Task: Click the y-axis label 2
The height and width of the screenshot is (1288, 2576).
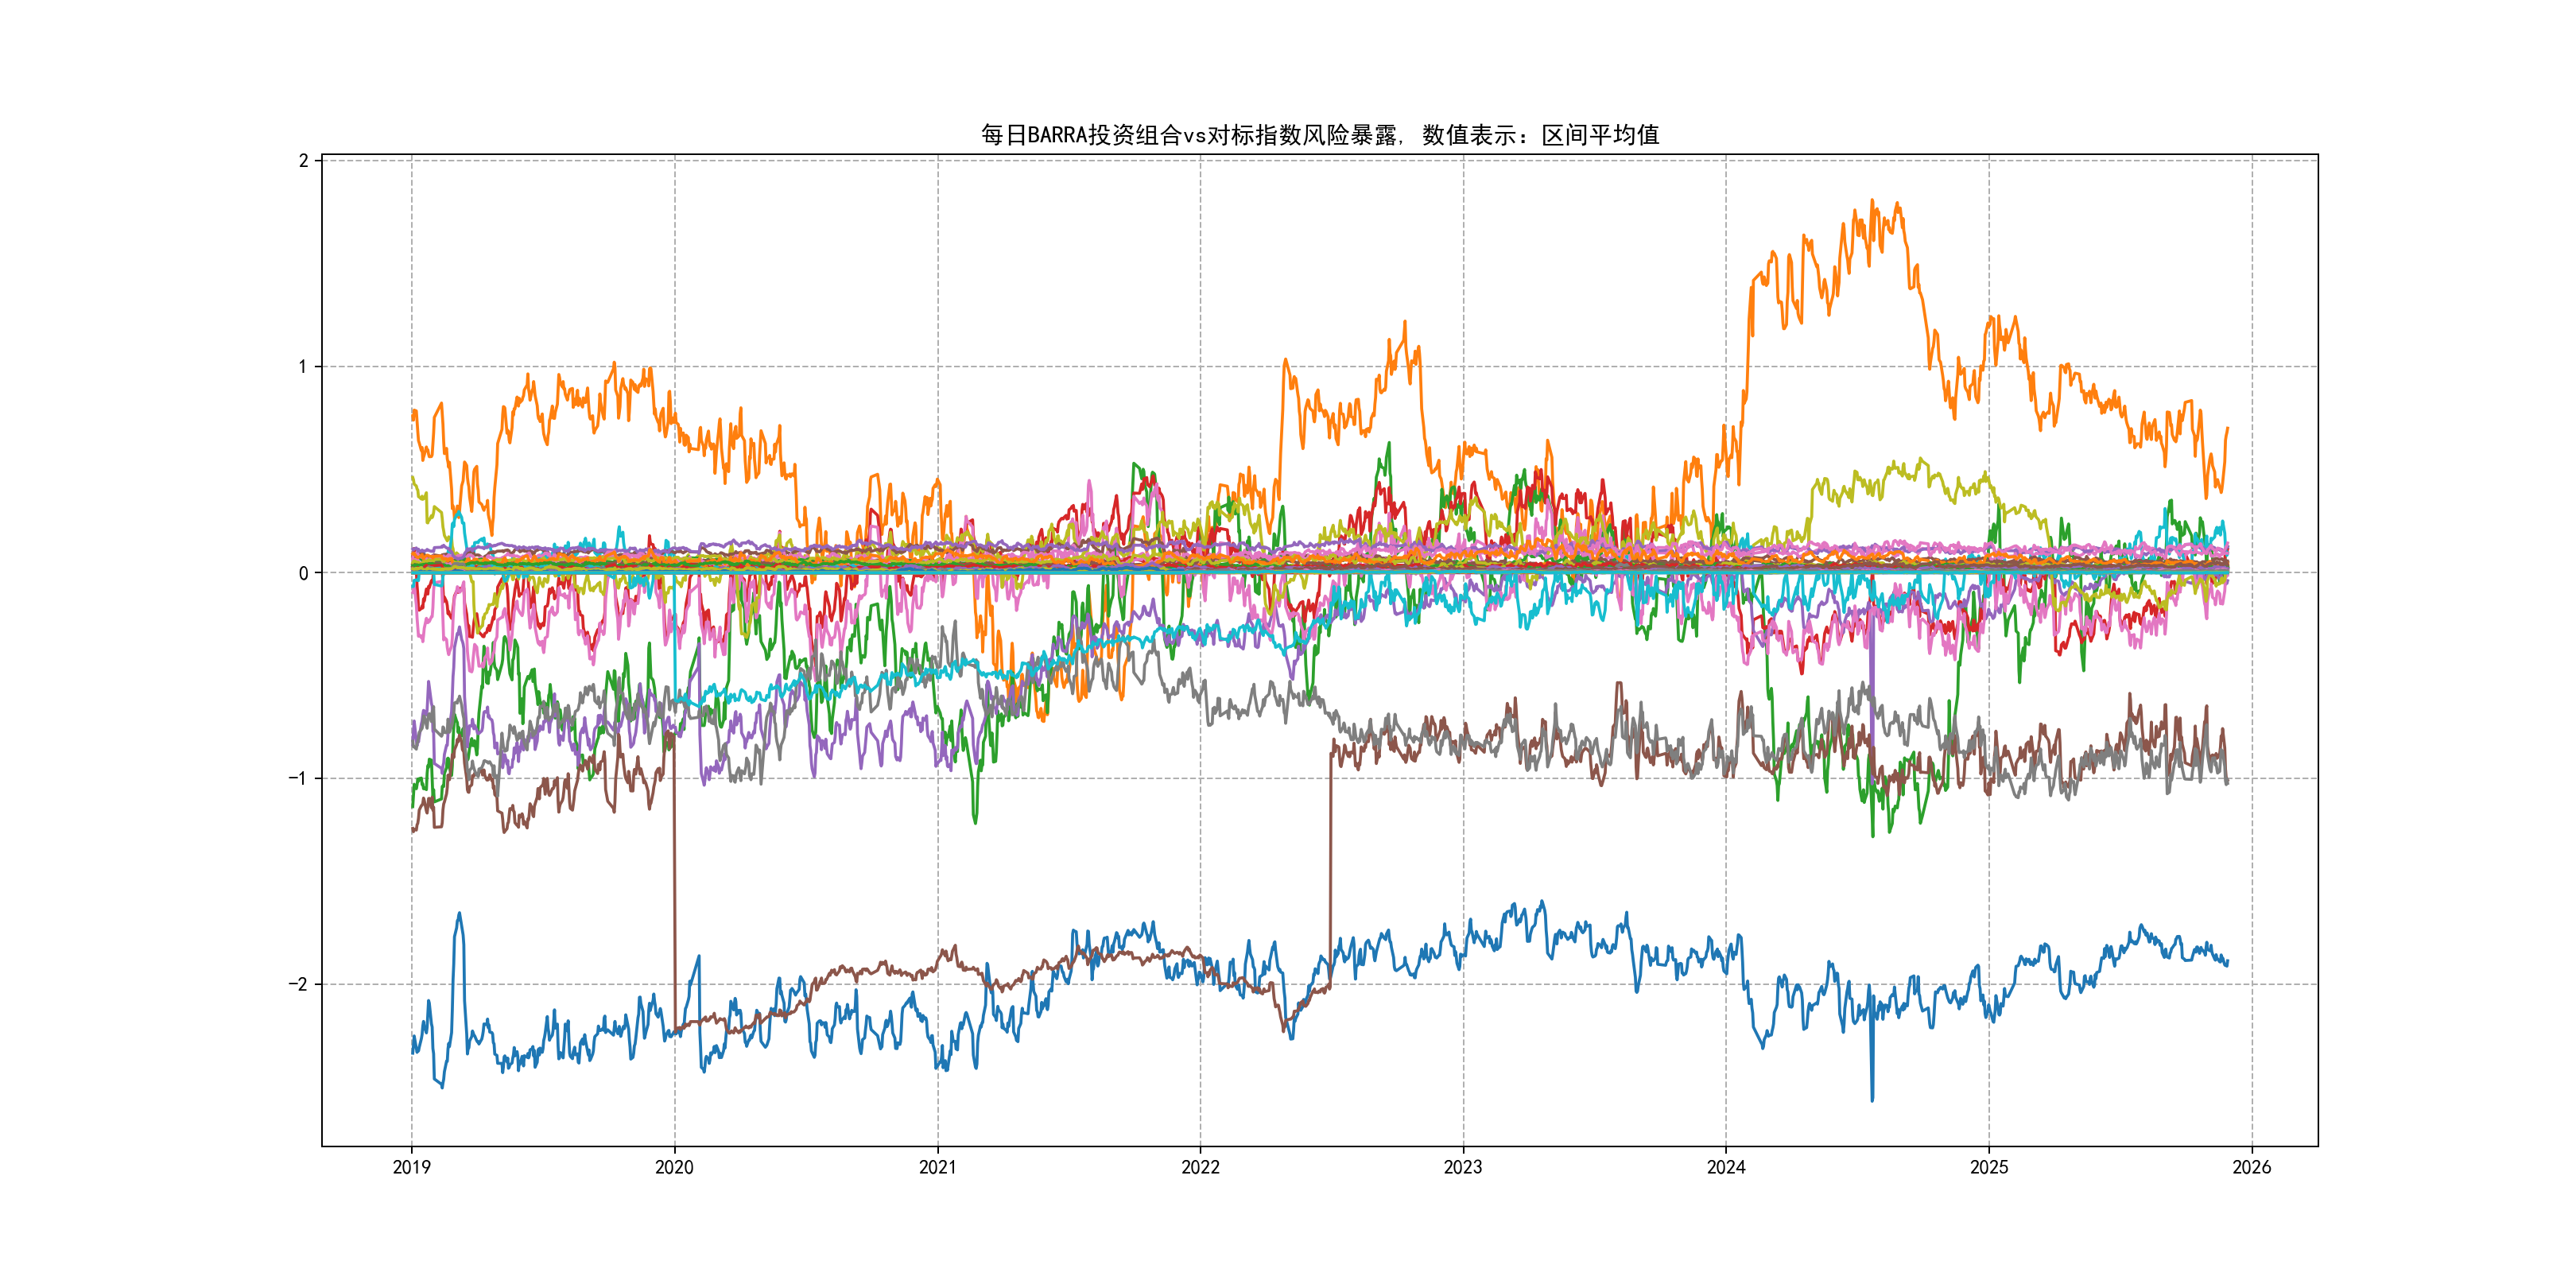Action: tap(303, 161)
